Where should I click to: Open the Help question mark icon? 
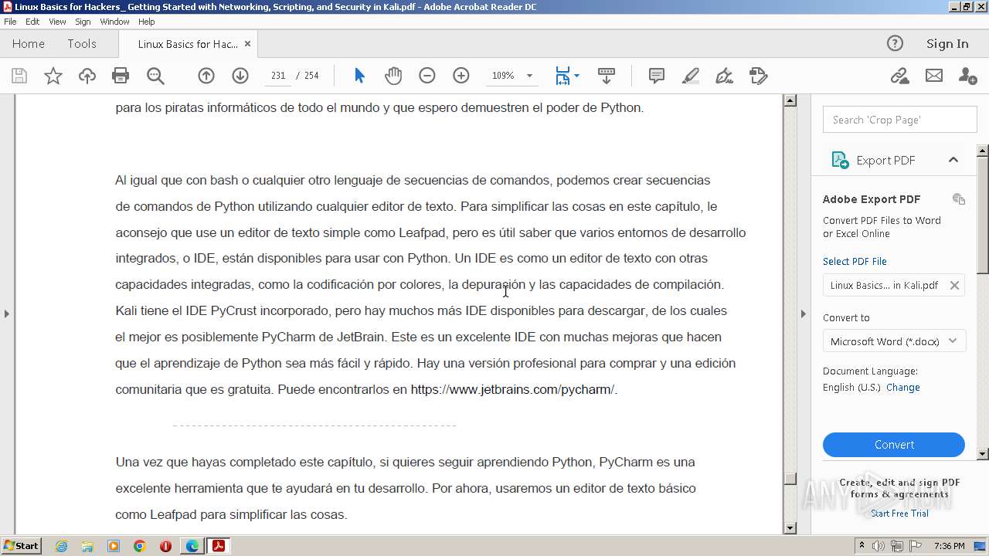pyautogui.click(x=895, y=43)
